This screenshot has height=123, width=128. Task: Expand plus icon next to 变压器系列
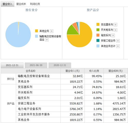click(115, 25)
